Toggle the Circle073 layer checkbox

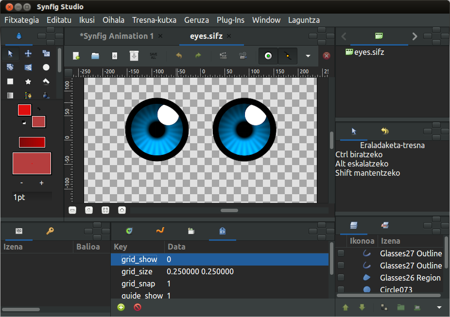pyautogui.click(x=341, y=289)
